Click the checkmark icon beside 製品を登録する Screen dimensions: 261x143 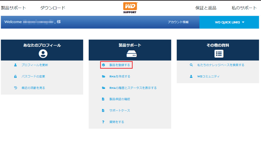(103, 65)
